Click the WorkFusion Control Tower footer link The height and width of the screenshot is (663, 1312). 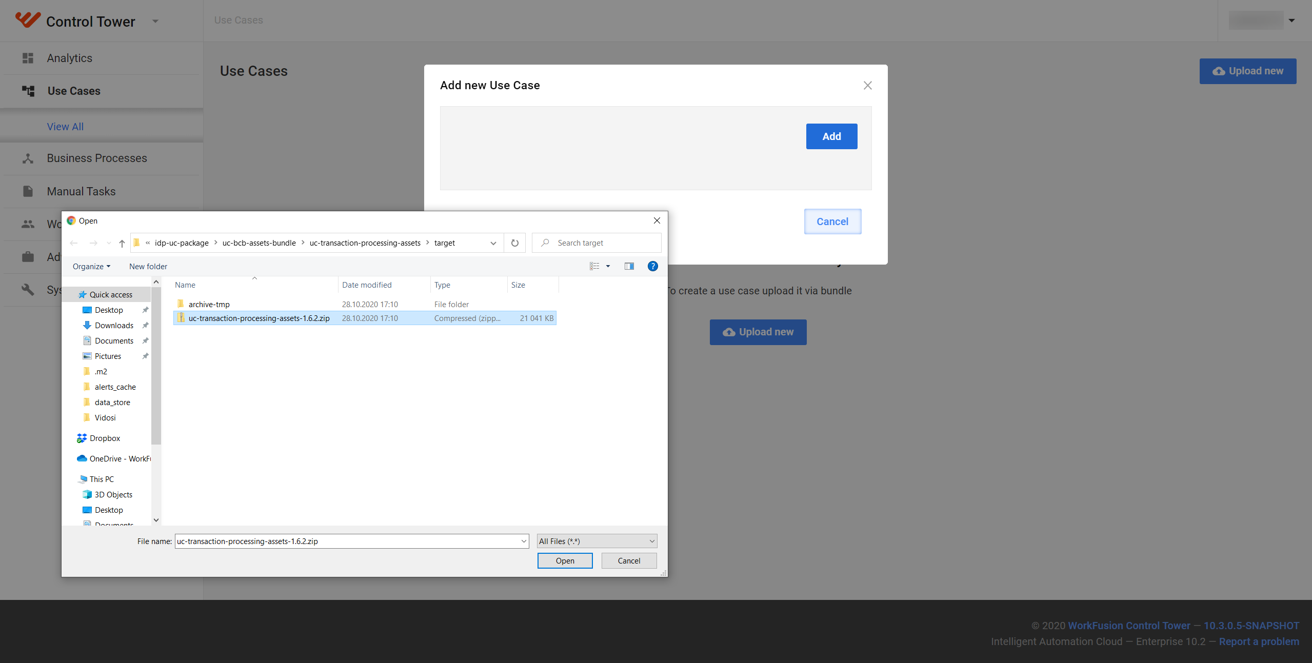click(1129, 626)
